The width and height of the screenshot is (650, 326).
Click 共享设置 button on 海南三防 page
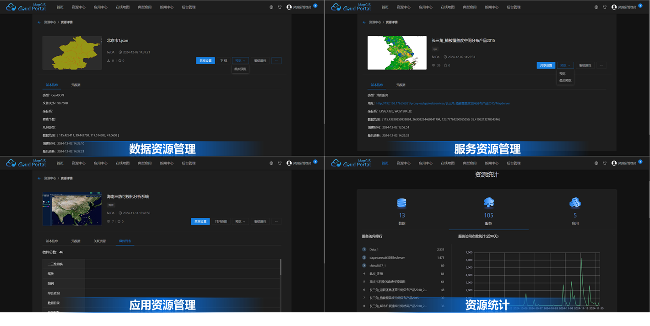point(200,222)
